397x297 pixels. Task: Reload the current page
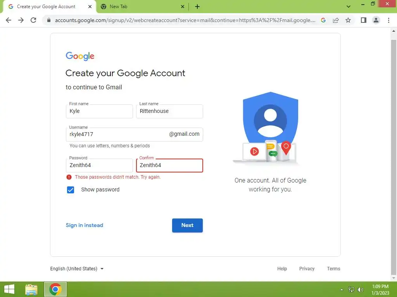point(33,20)
